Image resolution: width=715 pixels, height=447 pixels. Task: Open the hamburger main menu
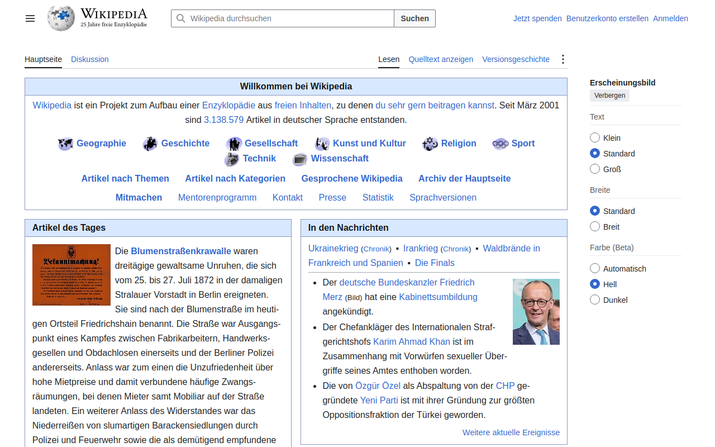pos(30,18)
